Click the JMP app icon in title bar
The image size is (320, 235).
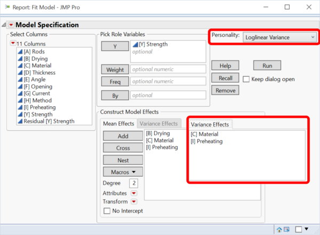[x=7, y=7]
